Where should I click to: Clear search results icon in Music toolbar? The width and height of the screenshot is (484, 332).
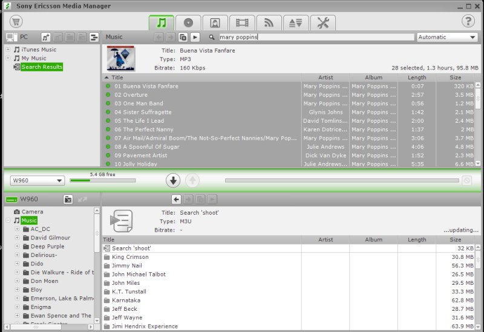point(183,37)
